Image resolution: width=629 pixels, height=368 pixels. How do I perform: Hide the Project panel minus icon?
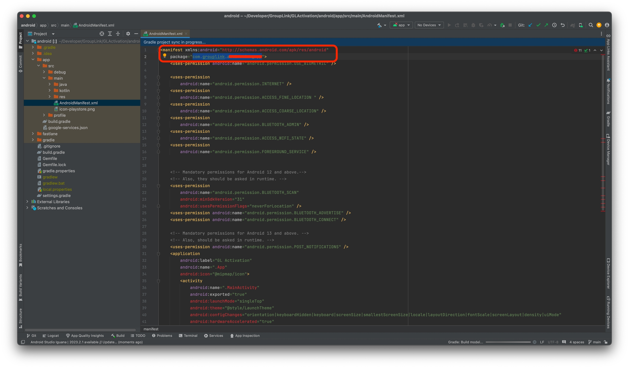point(136,34)
